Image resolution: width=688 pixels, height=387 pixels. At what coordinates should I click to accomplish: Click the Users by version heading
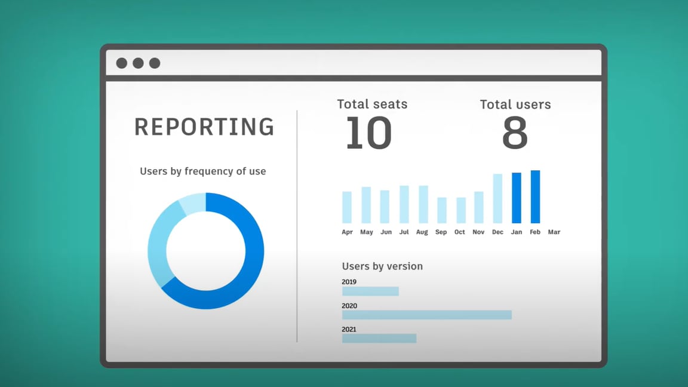click(x=382, y=266)
